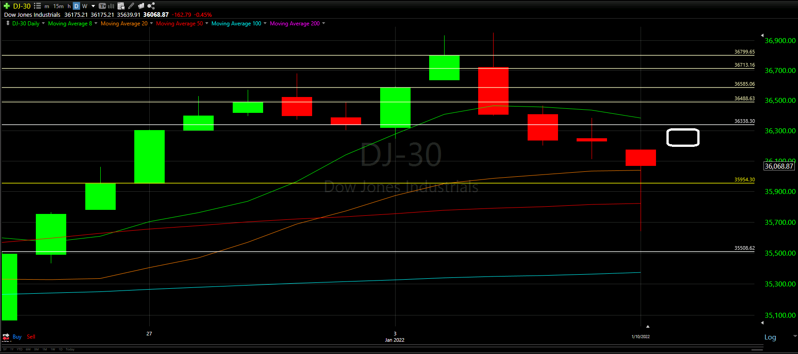Viewport: 798px width, 354px height.
Task: Click the 1/10/2022 date label
Action: pos(641,337)
